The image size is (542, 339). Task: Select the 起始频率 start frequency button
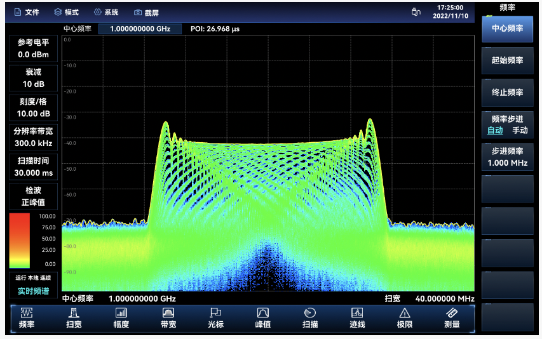508,60
